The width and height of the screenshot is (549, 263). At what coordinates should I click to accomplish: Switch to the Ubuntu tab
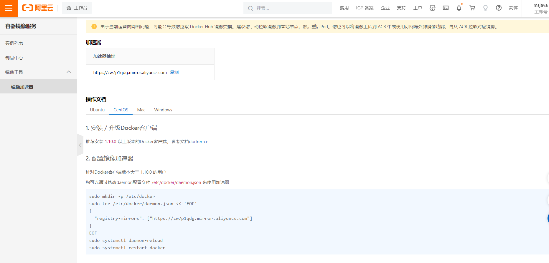[97, 110]
